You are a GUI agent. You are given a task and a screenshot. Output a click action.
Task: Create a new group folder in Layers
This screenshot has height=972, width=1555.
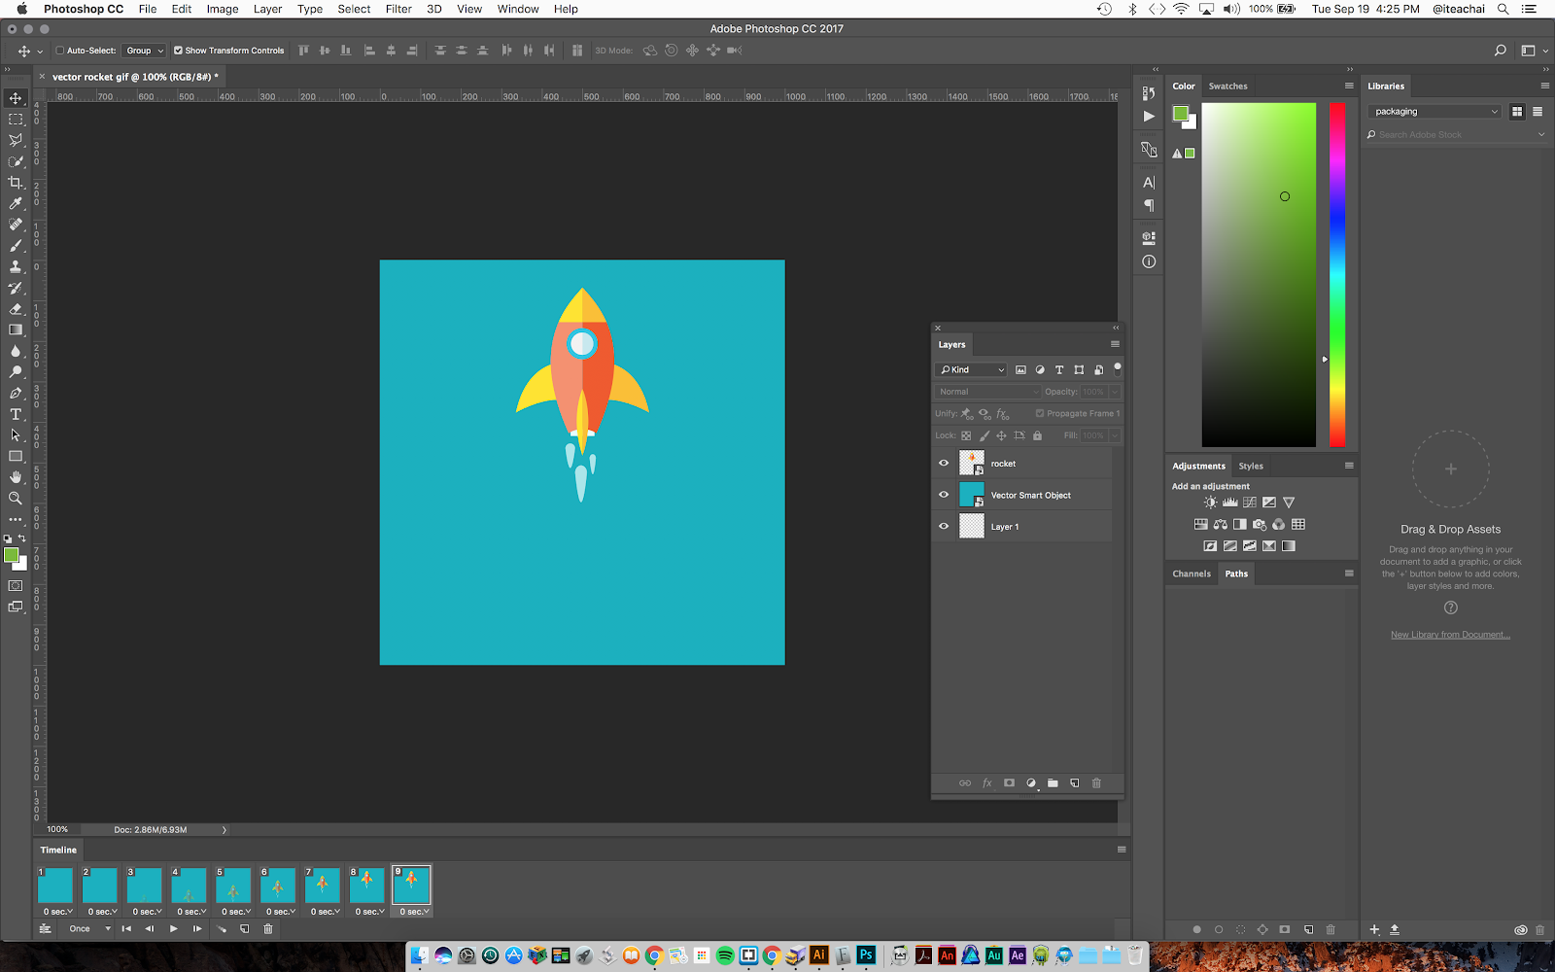(x=1053, y=783)
